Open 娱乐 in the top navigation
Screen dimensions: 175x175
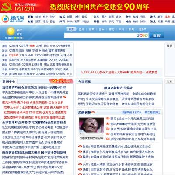click(62, 17)
